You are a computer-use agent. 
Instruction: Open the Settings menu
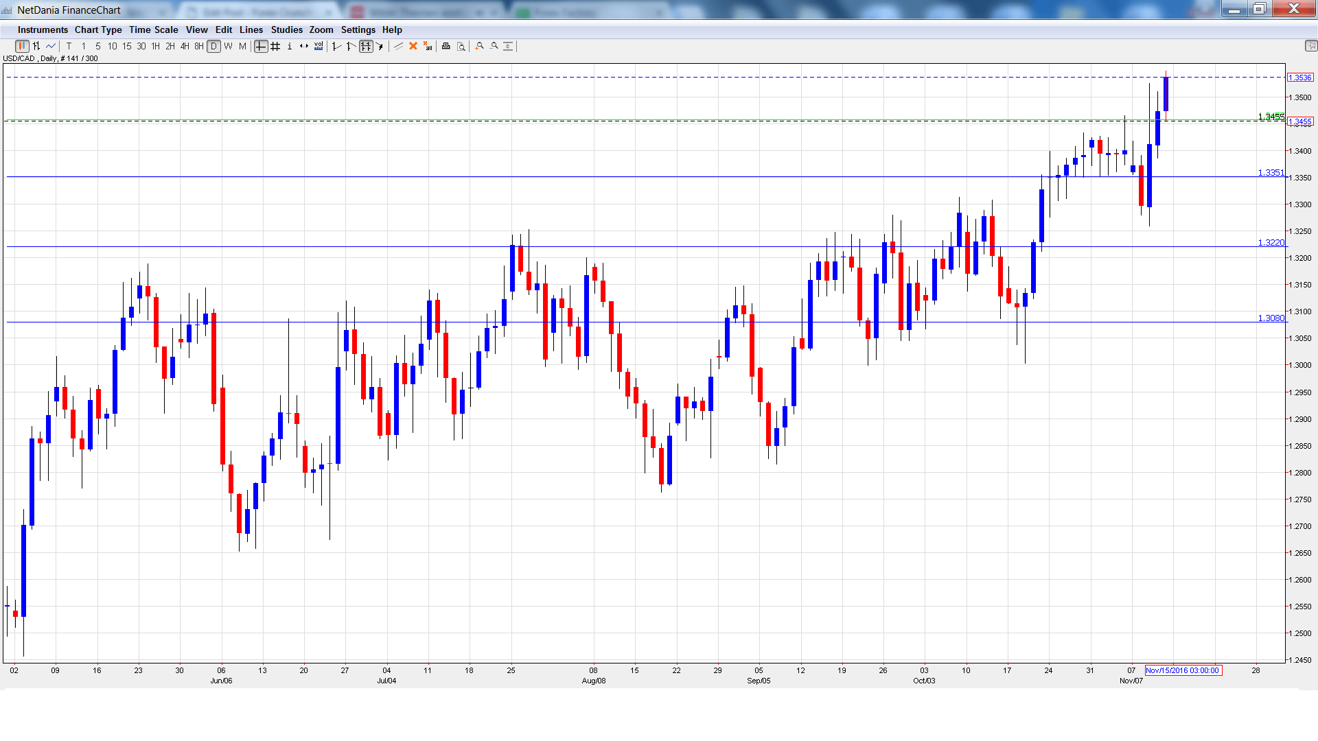click(358, 30)
